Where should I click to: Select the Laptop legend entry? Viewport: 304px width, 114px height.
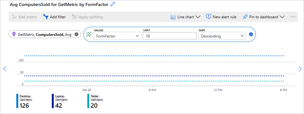tap(60, 101)
